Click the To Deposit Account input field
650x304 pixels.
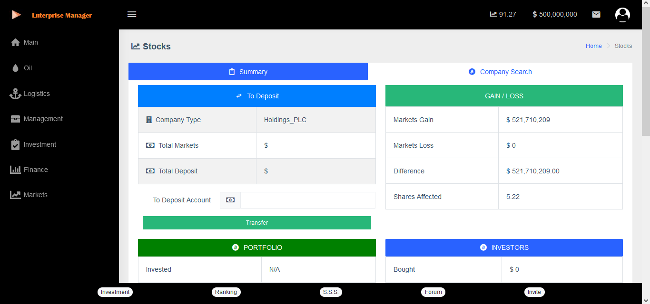[307, 200]
